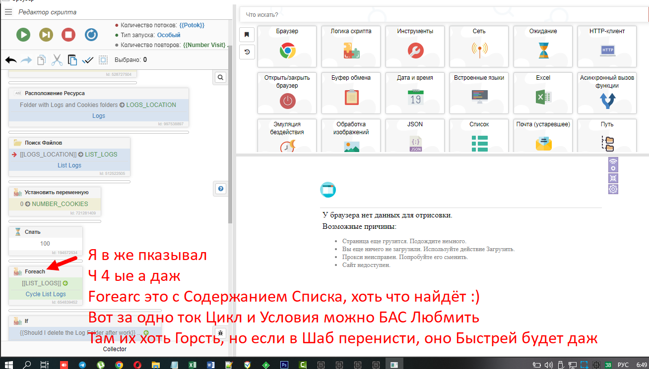649x369 pixels.
Task: Show bookmarked actions with bookmark icon
Action: pyautogui.click(x=247, y=35)
